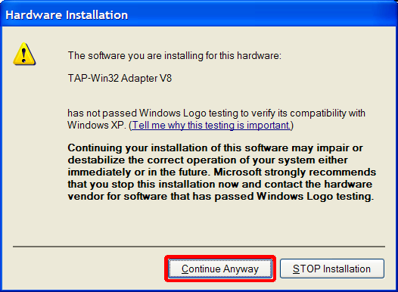Click the 'Windows XP.' text before the link
The width and height of the screenshot is (398, 292).
click(97, 125)
